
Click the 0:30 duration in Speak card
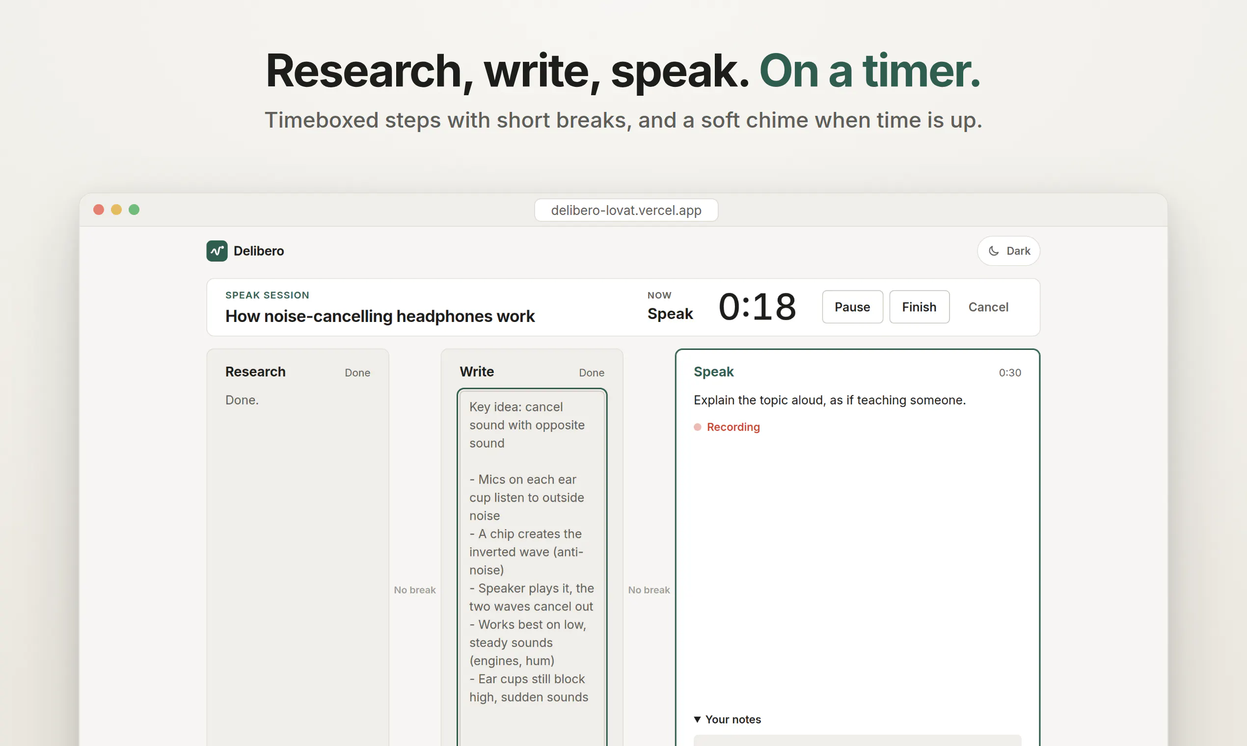tap(1010, 373)
